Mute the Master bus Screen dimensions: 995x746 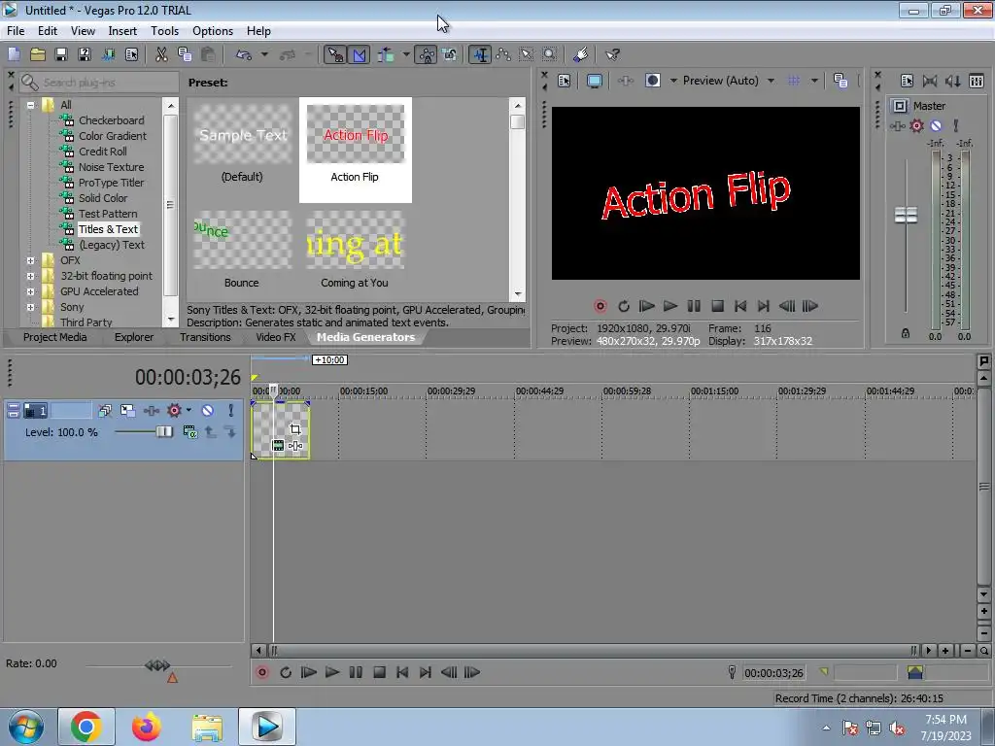pyautogui.click(x=936, y=125)
